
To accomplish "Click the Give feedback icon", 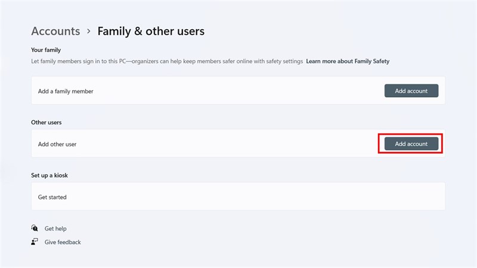I will [x=35, y=242].
